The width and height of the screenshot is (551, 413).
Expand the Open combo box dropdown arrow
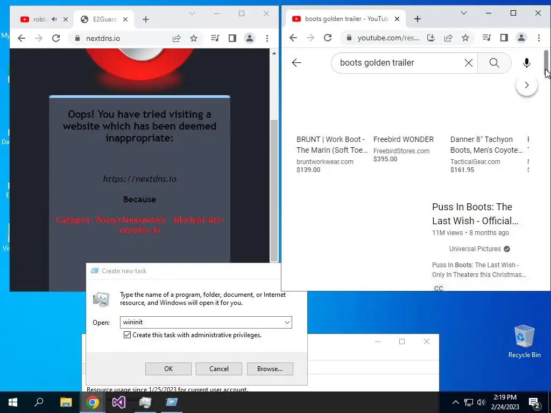[287, 323]
